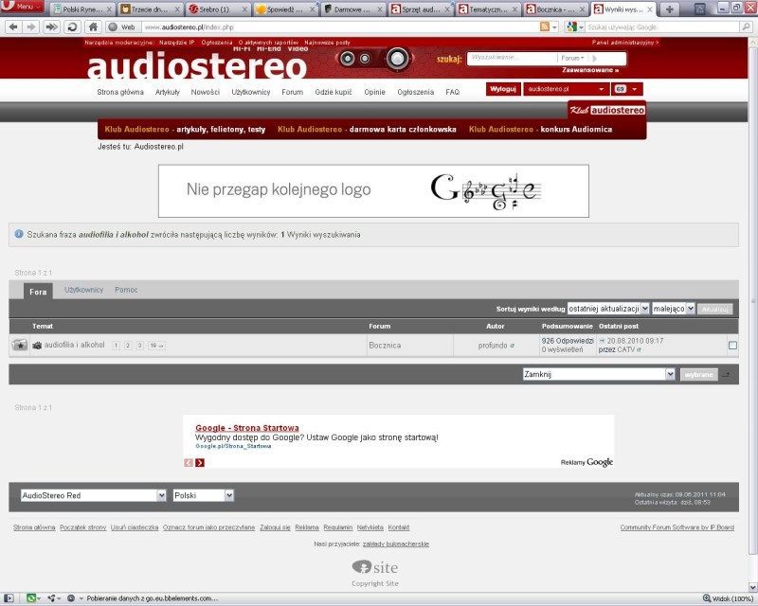Open Google - Strona Startowa ad link
The height and width of the screenshot is (606, 758).
tap(247, 428)
